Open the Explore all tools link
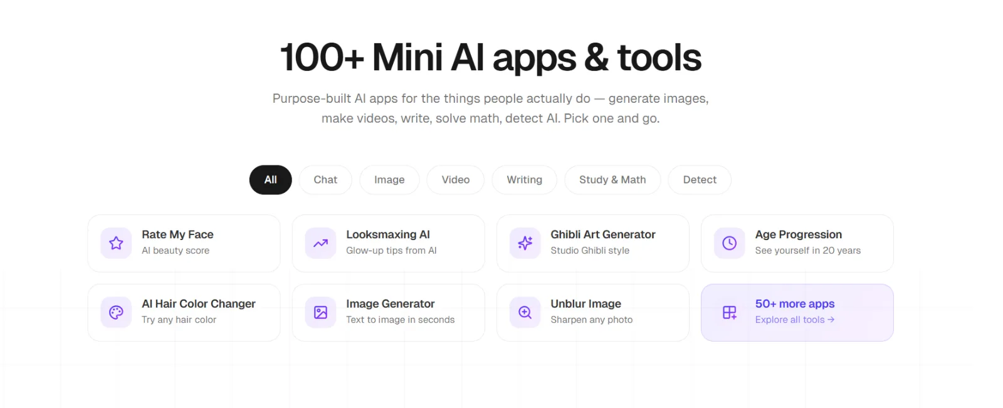This screenshot has width=1003, height=408. 795,320
